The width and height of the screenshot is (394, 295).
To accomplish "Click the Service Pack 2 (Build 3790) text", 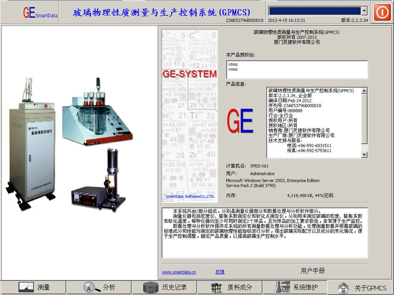I will point(251,186).
